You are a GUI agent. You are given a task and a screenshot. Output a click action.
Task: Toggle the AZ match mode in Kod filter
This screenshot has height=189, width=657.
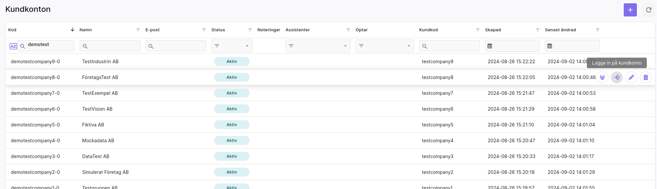[x=13, y=46]
